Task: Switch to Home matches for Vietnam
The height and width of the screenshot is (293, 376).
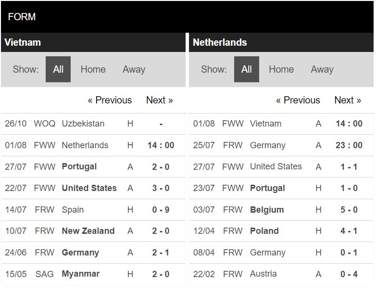Action: pyautogui.click(x=93, y=69)
